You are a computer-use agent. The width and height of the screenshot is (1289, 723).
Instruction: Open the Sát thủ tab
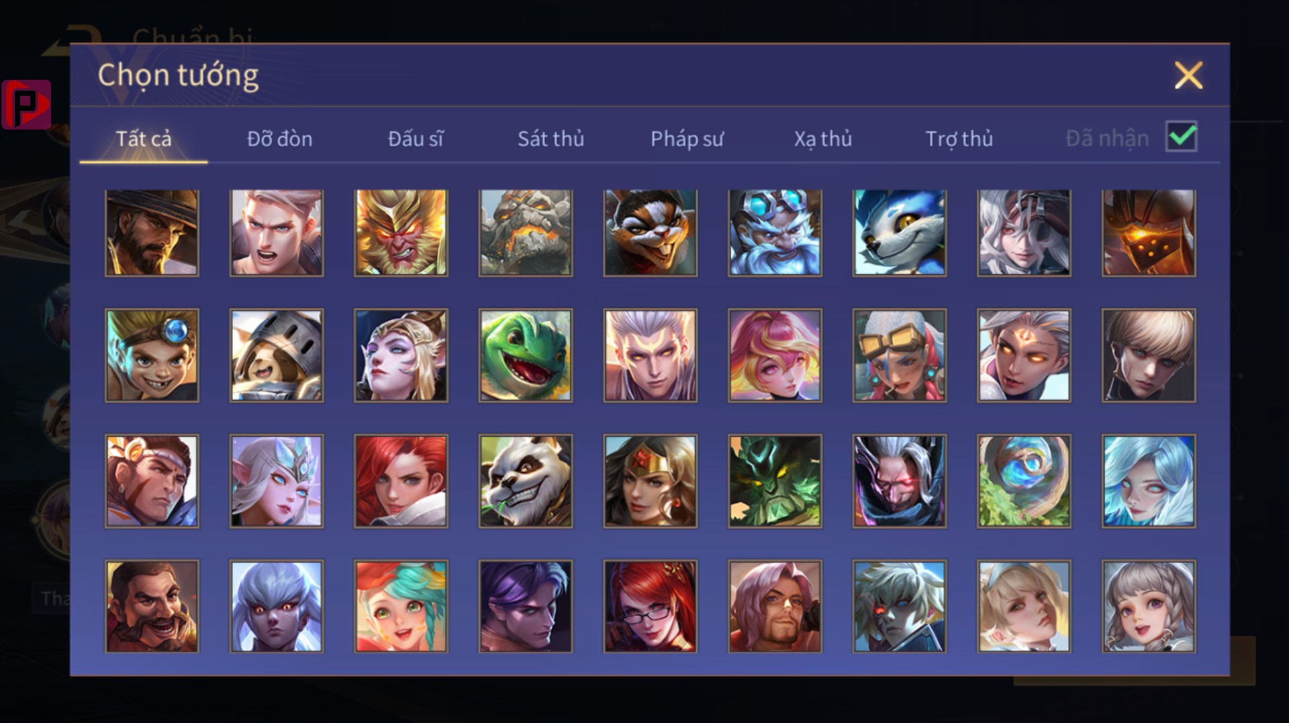(x=551, y=139)
